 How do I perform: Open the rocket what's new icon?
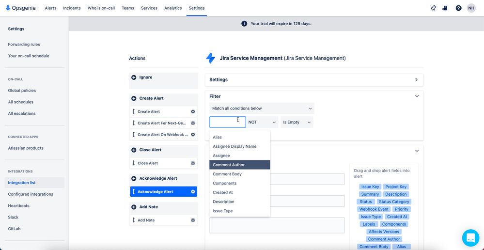(x=434, y=8)
